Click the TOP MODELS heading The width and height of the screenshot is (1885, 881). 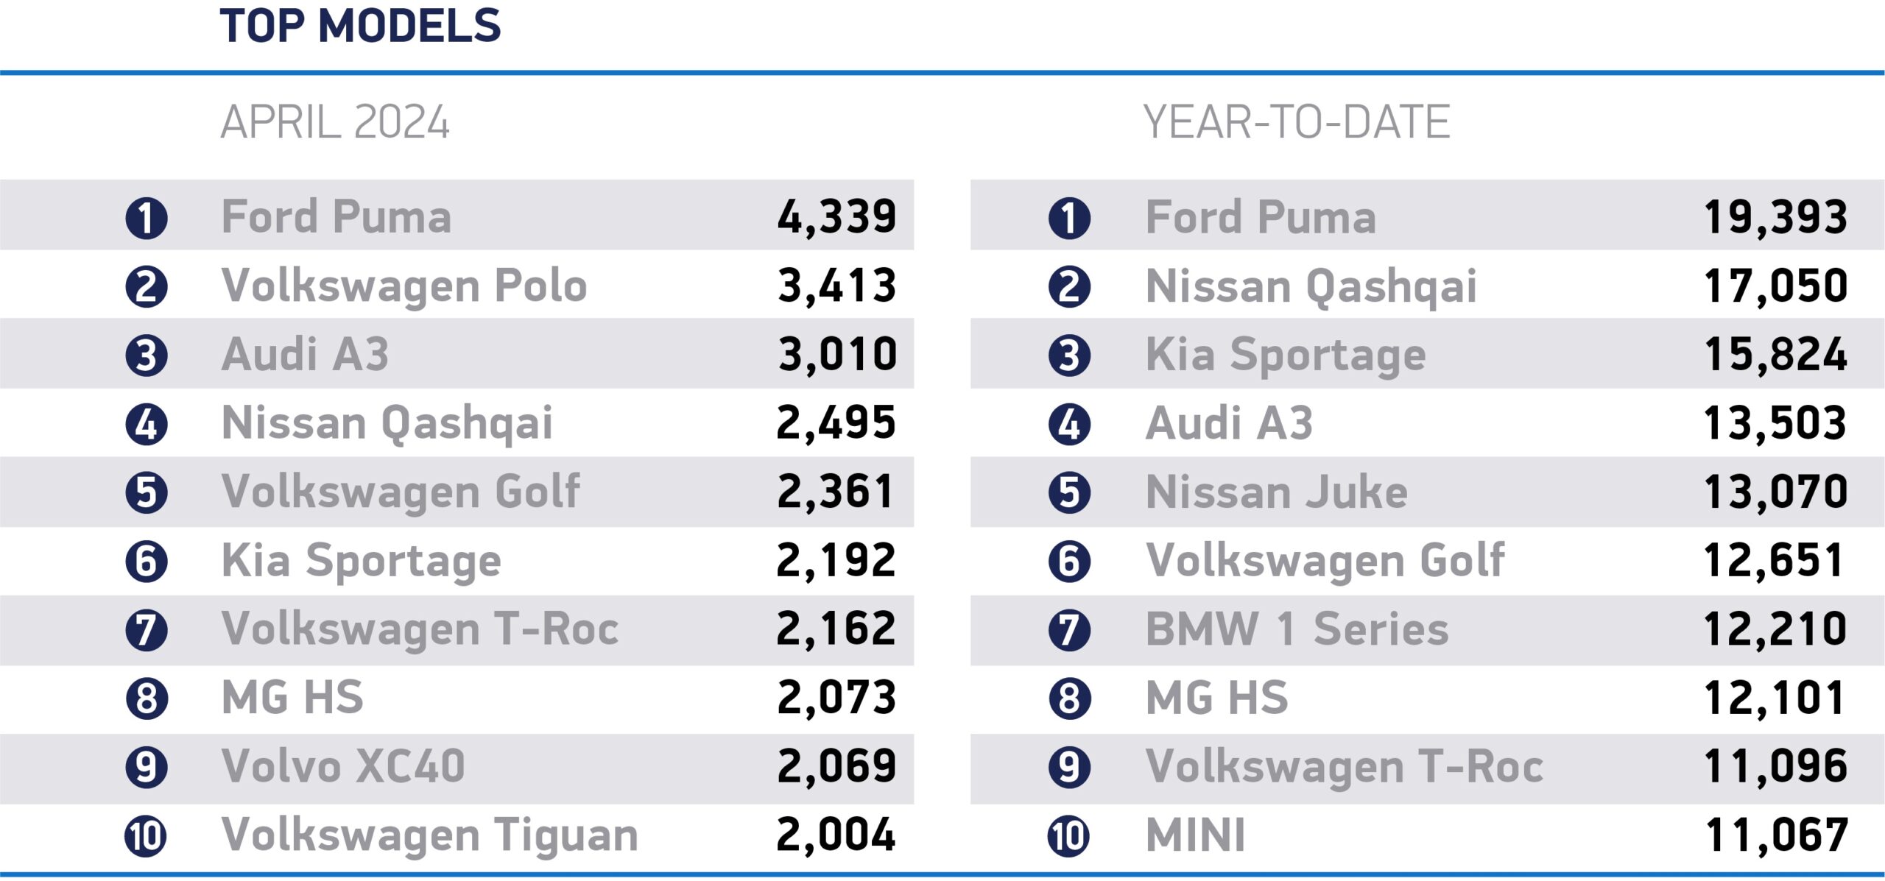pos(360,26)
